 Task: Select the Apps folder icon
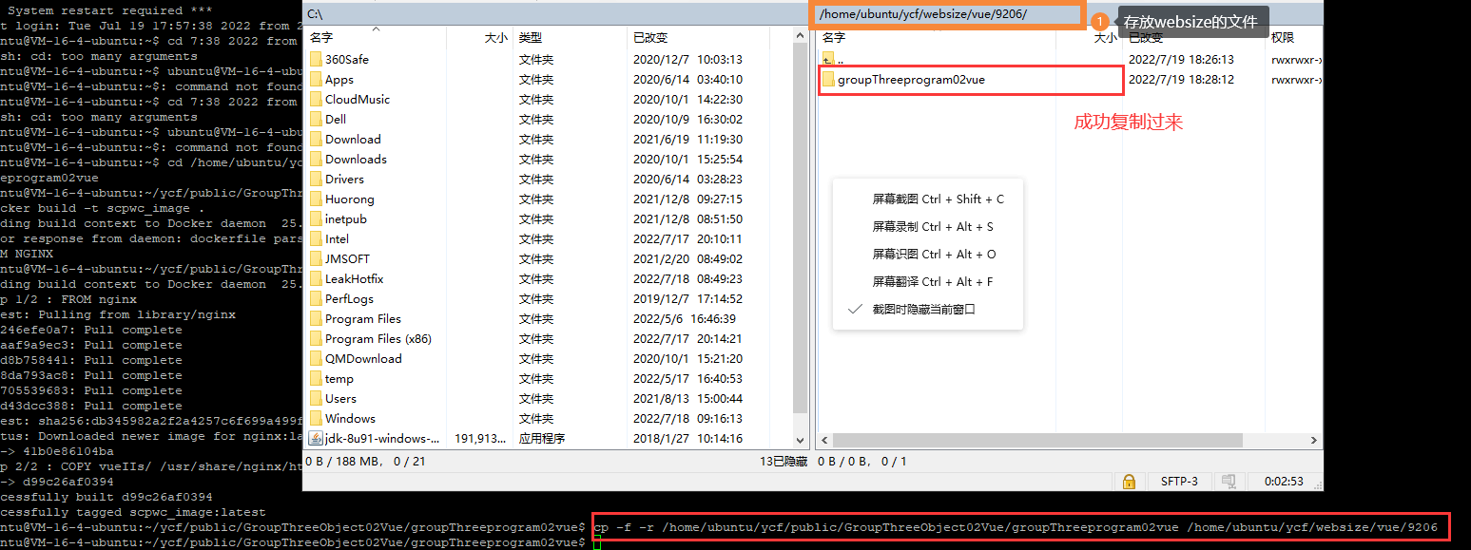pyautogui.click(x=316, y=79)
